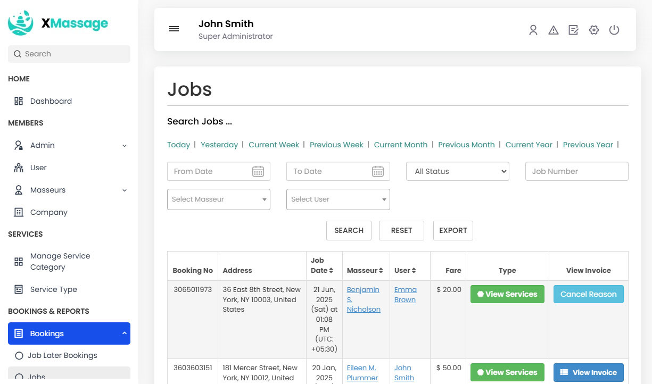Screen dimensions: 652x384
Task: Go to Service Type in sidebar
Action: [53, 289]
